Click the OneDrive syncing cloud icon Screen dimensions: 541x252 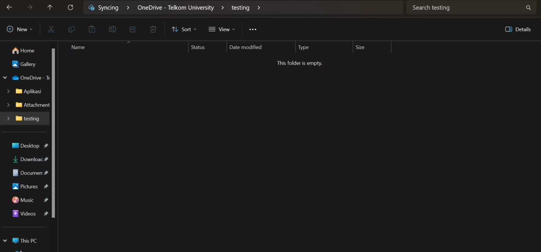(91, 8)
